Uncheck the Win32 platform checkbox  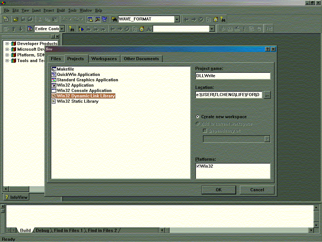point(198,166)
